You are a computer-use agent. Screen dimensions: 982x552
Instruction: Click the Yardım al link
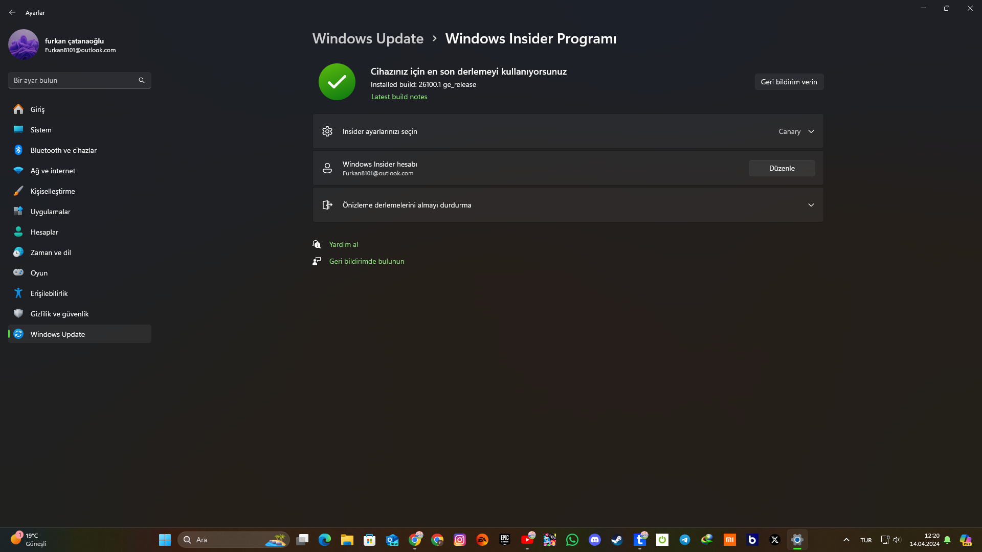344,244
